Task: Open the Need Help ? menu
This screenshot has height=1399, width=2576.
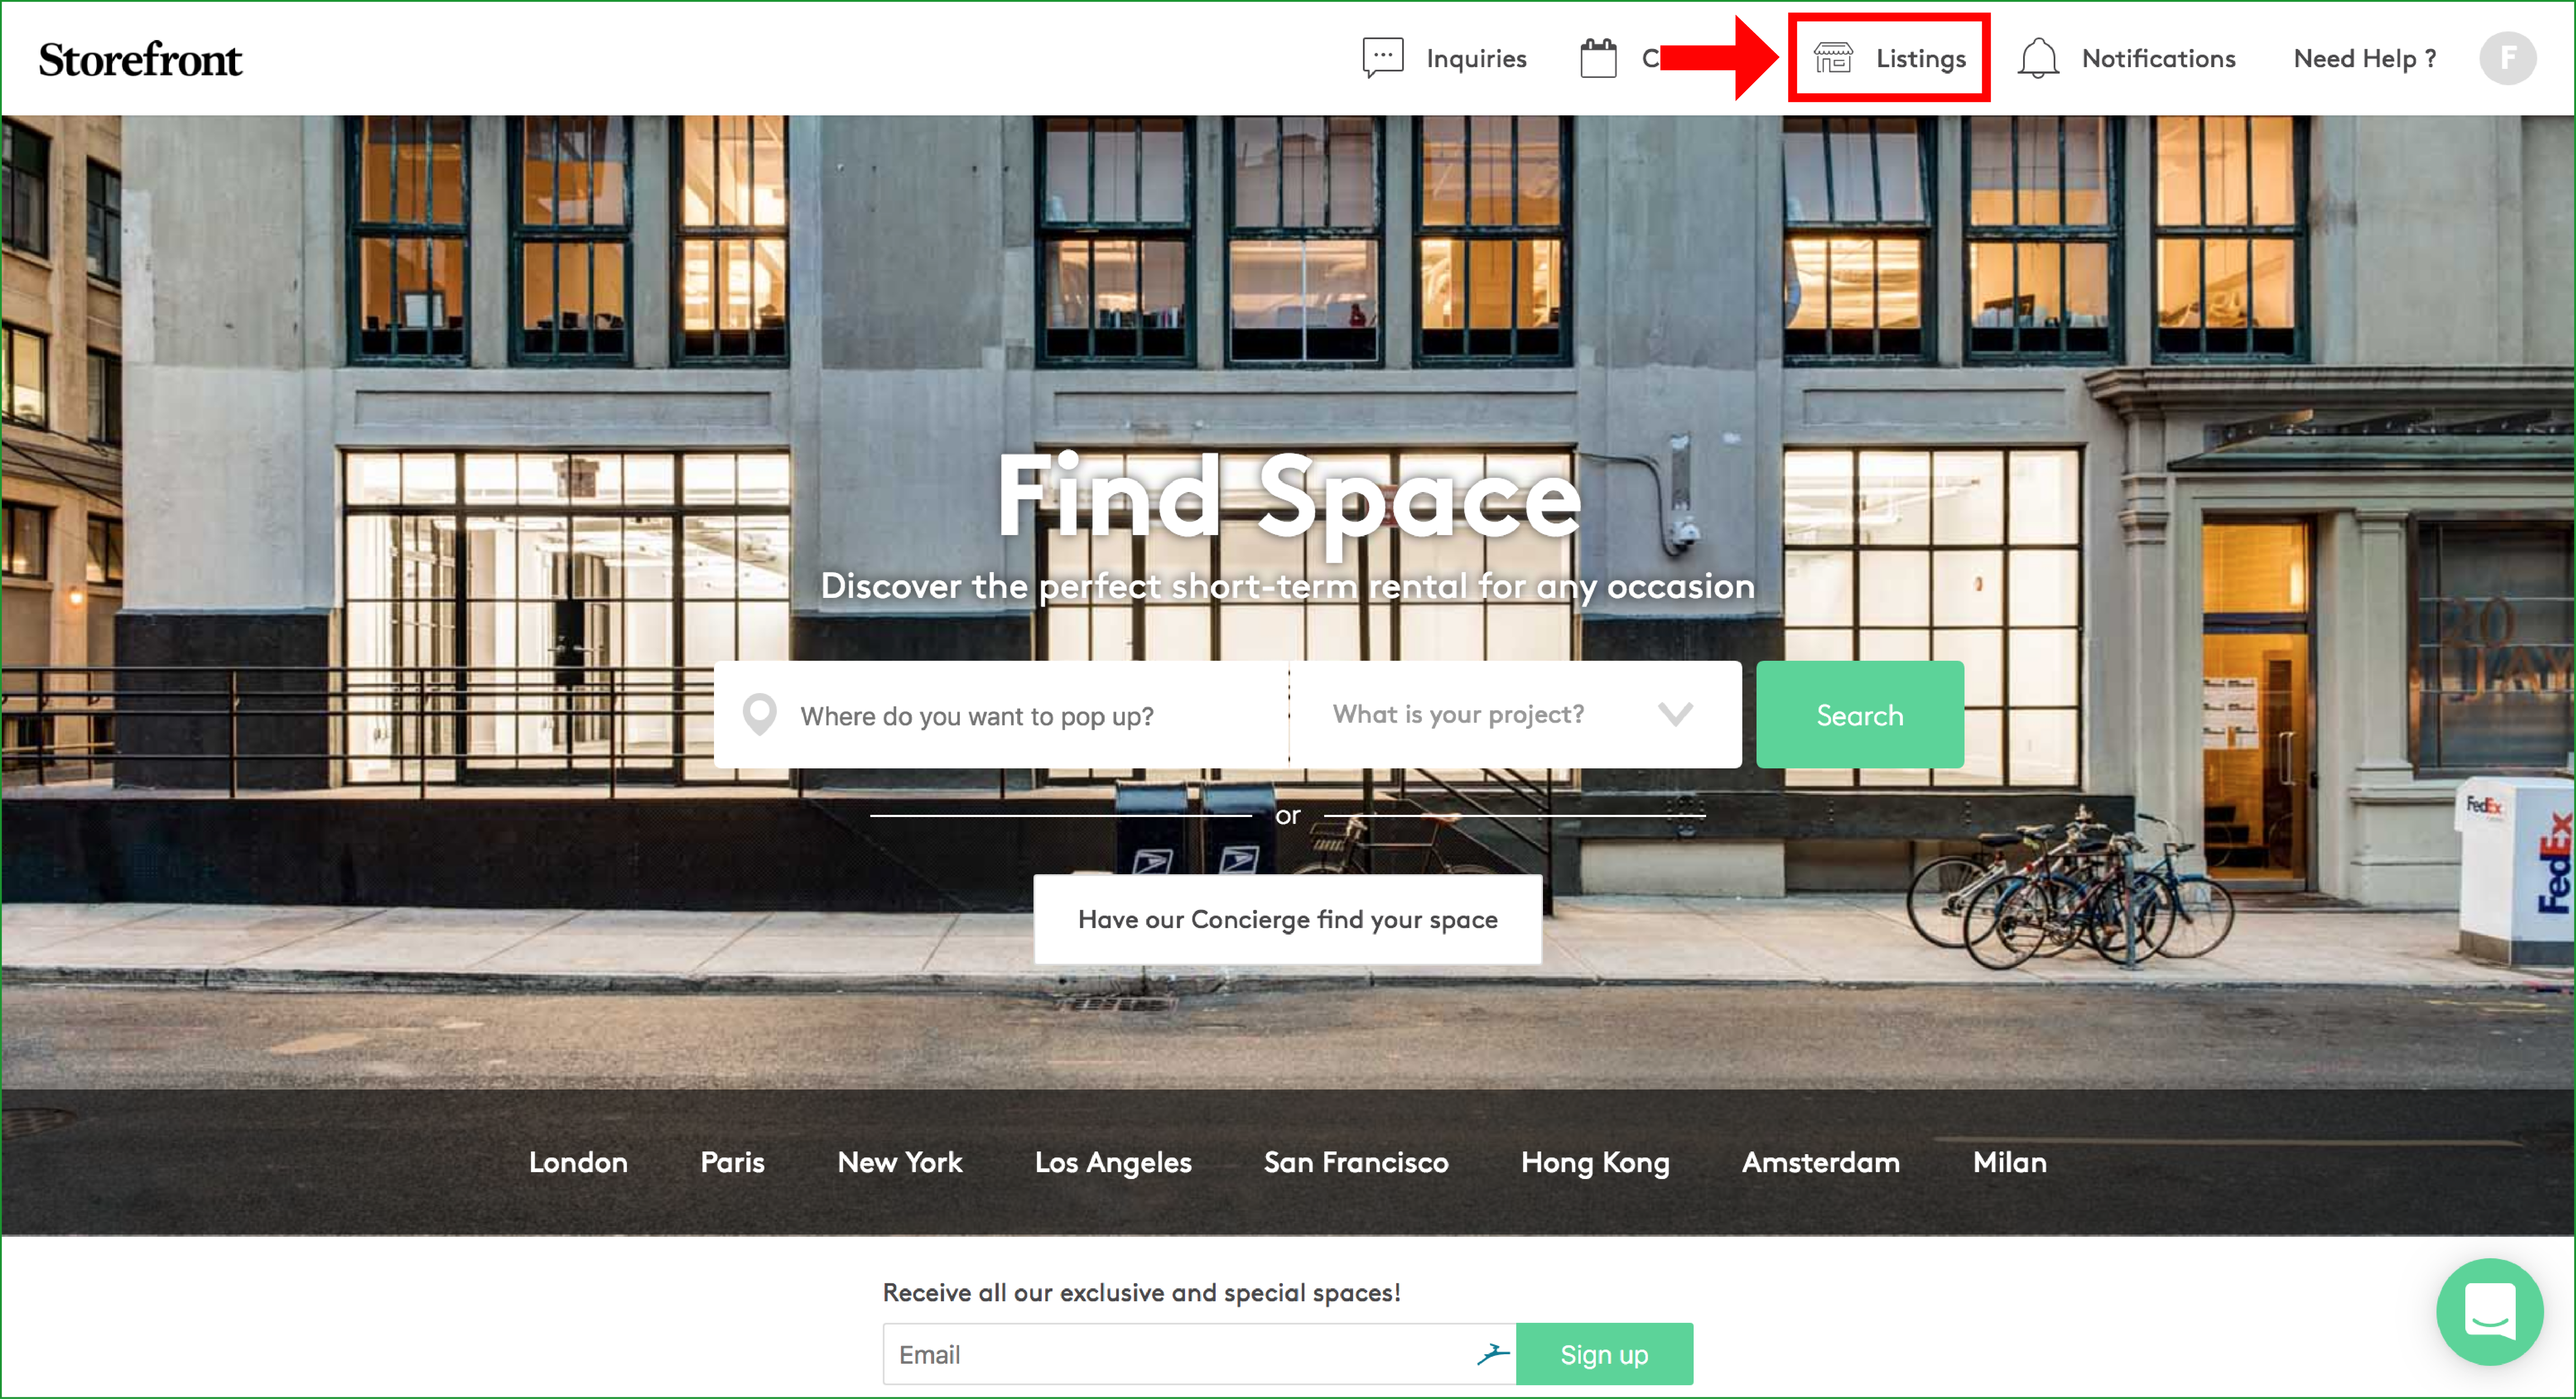Action: coord(2364,59)
